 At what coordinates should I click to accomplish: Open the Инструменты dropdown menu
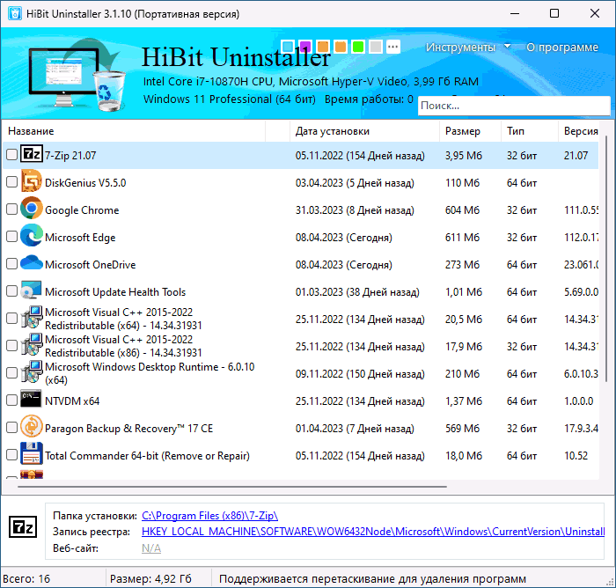pos(467,48)
